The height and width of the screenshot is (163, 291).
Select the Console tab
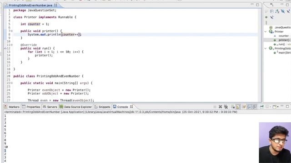click(120, 107)
